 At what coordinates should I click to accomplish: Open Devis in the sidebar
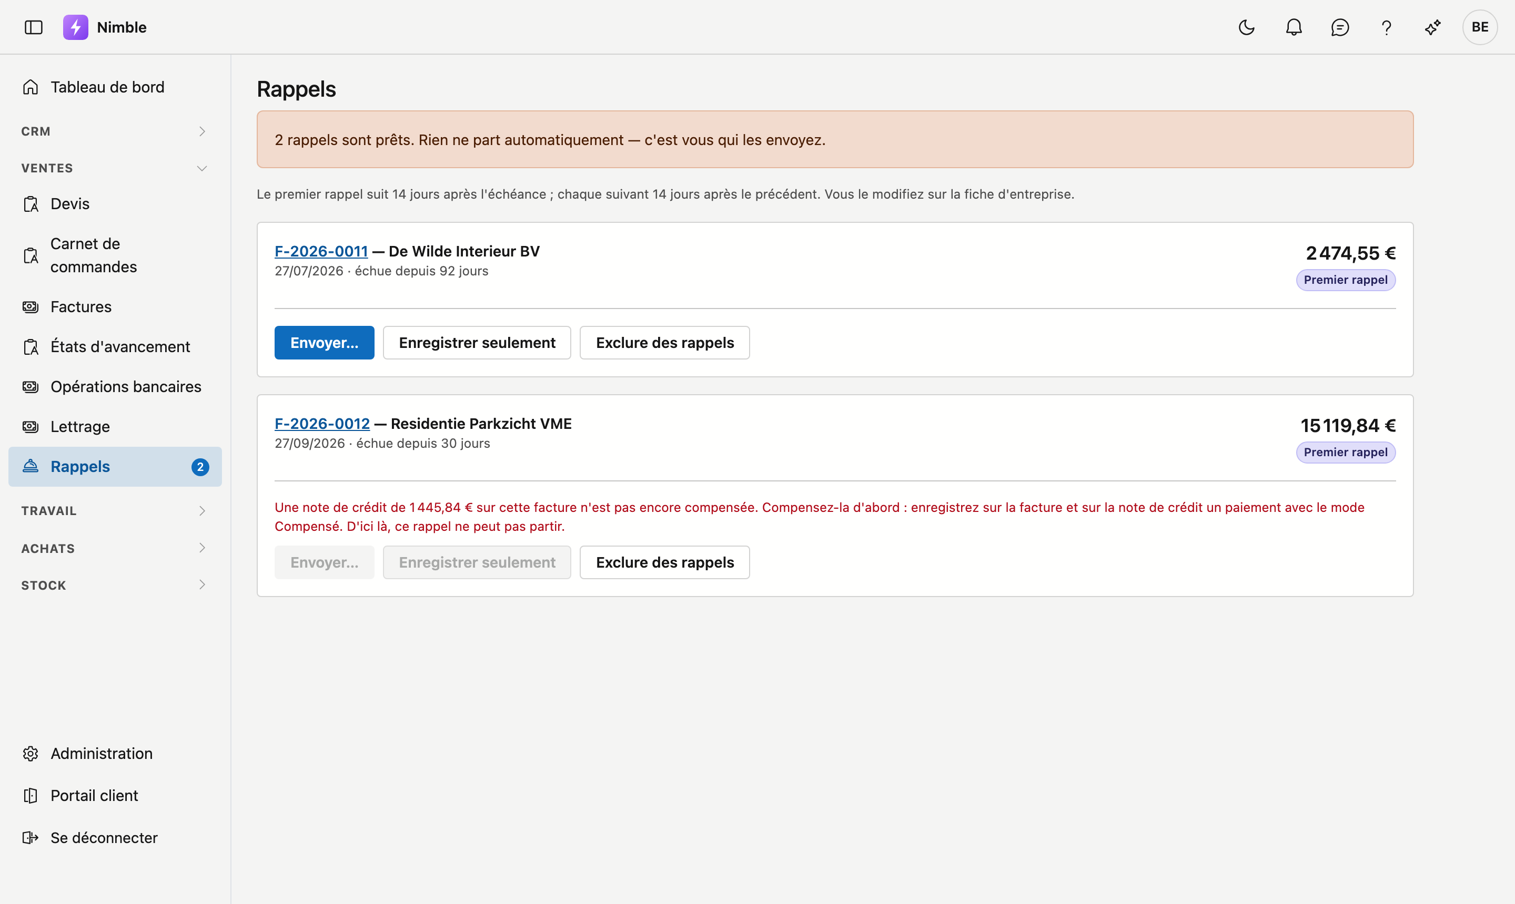pos(115,204)
